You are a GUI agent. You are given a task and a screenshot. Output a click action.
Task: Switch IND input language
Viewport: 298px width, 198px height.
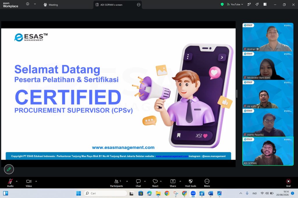[254, 193]
